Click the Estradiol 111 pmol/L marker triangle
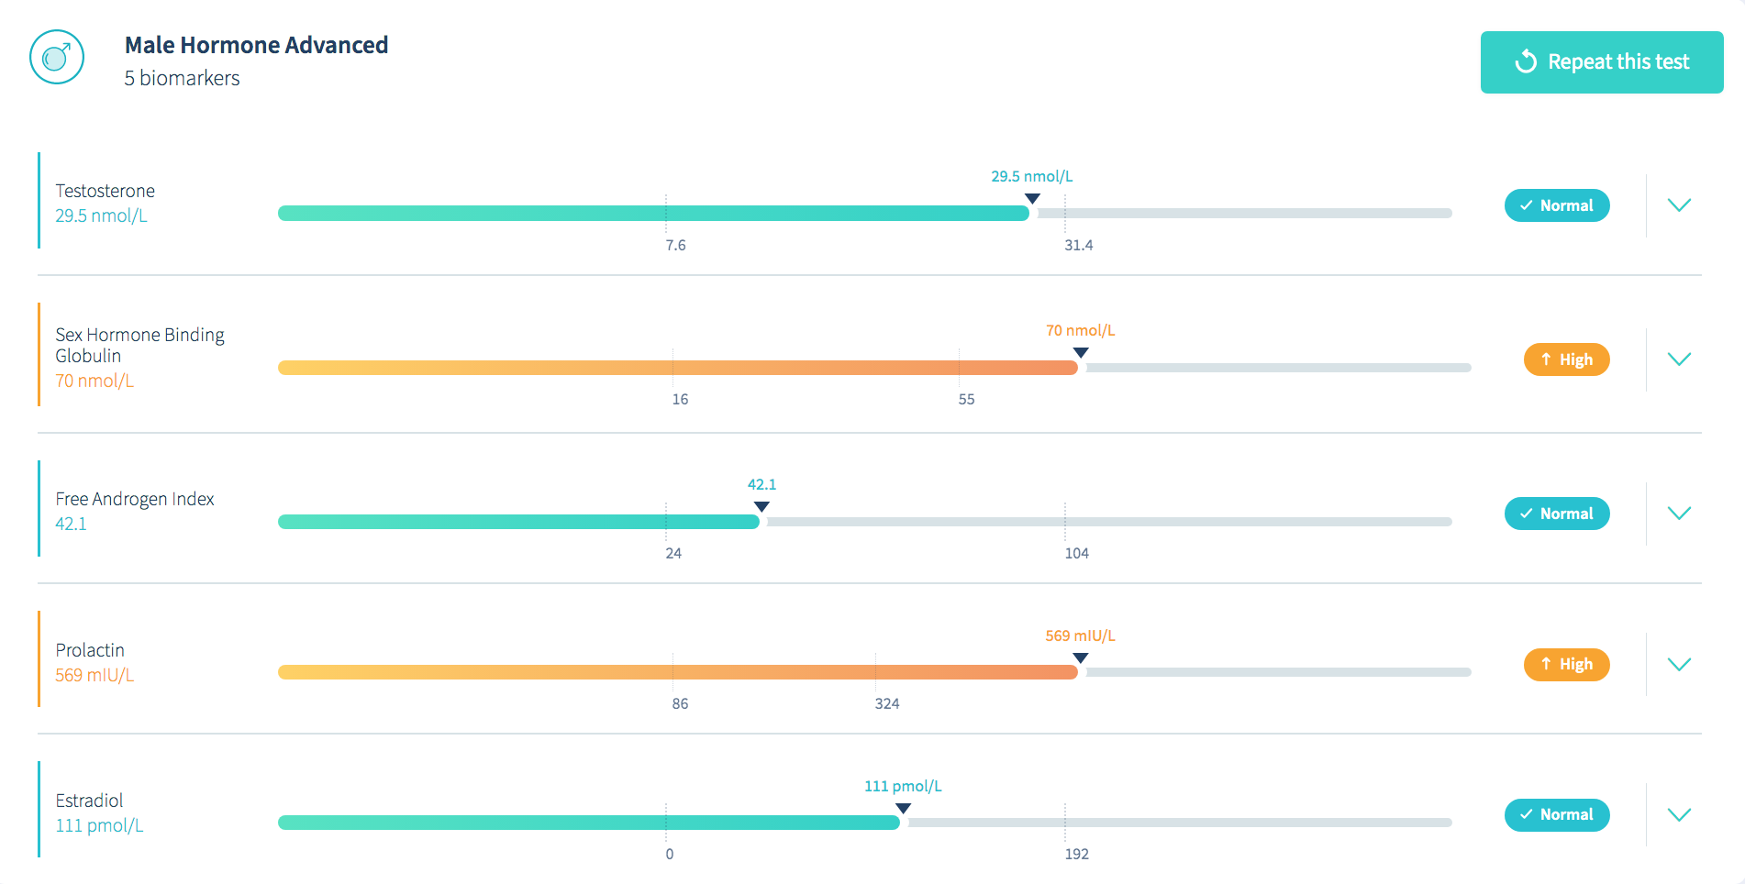The height and width of the screenshot is (884, 1745). (904, 809)
